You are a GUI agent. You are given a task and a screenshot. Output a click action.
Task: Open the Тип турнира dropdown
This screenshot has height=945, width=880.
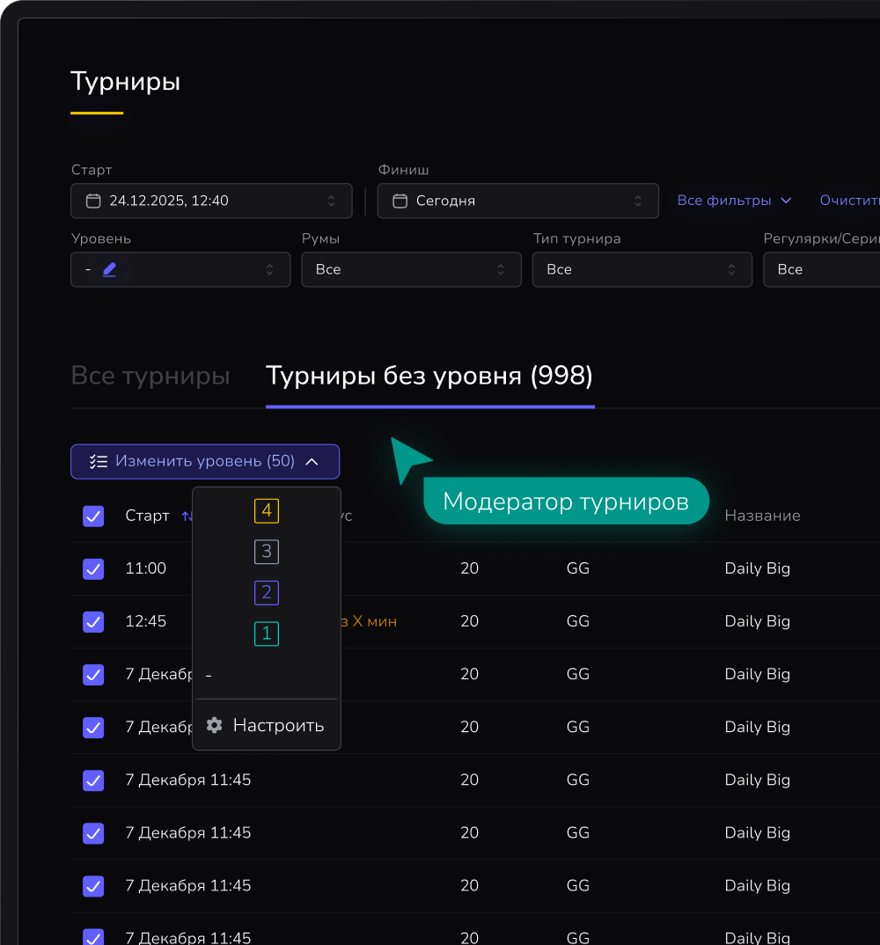(642, 269)
